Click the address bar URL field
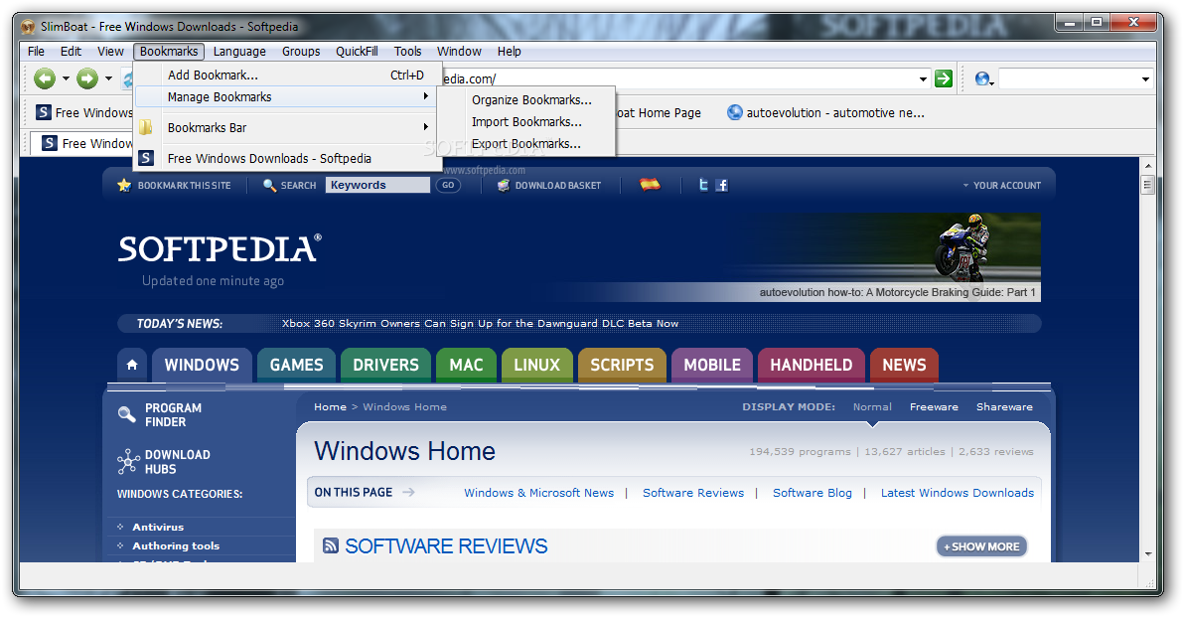Viewport: 1184px width, 617px height. (678, 79)
